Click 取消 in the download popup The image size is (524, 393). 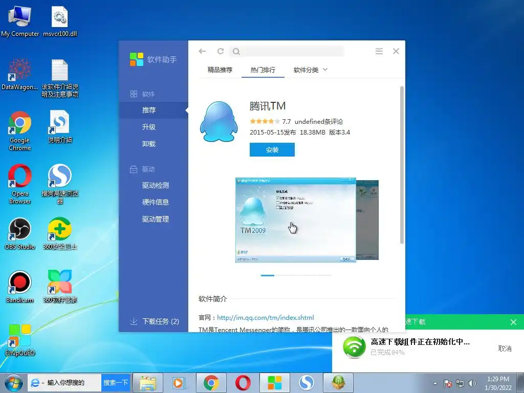tap(505, 348)
